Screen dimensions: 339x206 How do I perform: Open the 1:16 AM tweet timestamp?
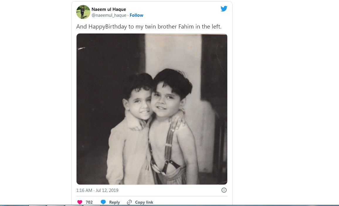point(84,190)
